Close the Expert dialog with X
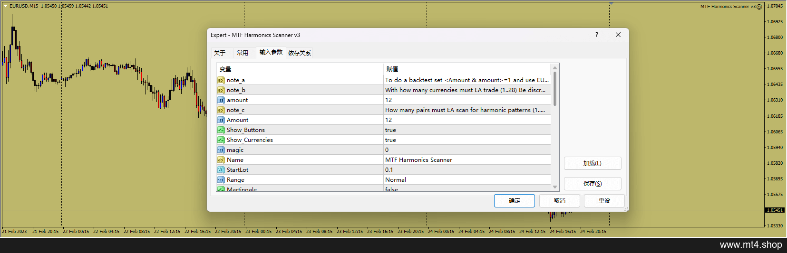Screen dimensions: 787x253 (x=618, y=35)
